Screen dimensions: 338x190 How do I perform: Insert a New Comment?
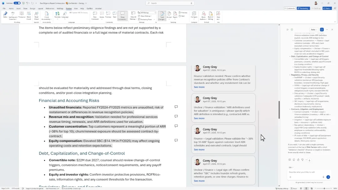(95, 16)
